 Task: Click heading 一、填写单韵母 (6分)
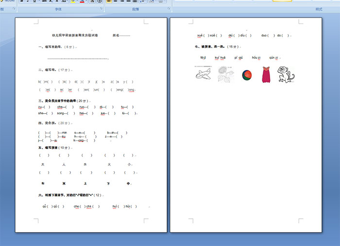[x=57, y=47]
